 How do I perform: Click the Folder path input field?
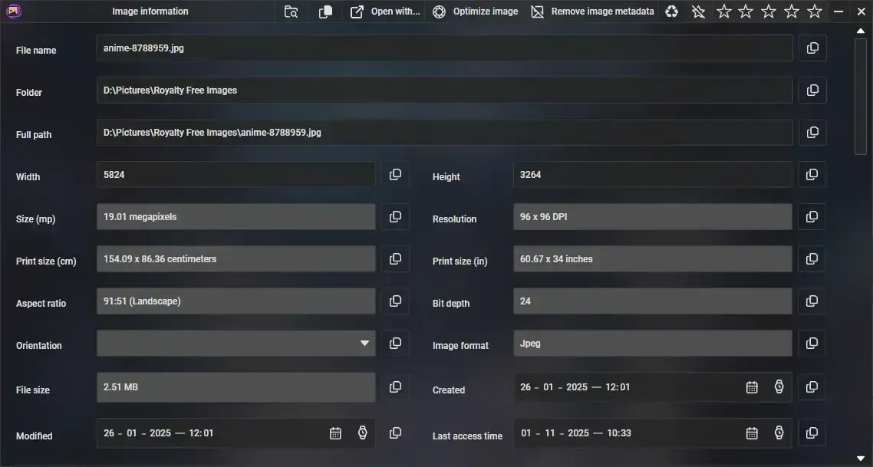444,90
